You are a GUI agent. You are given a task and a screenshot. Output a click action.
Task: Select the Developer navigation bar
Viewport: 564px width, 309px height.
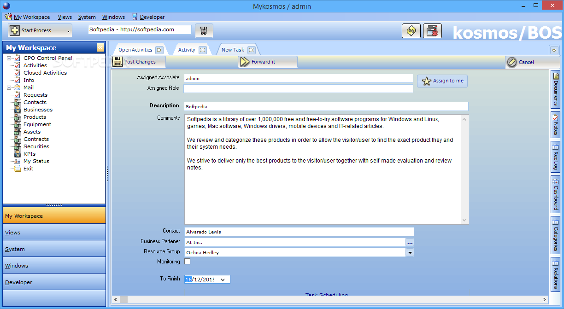click(x=54, y=282)
